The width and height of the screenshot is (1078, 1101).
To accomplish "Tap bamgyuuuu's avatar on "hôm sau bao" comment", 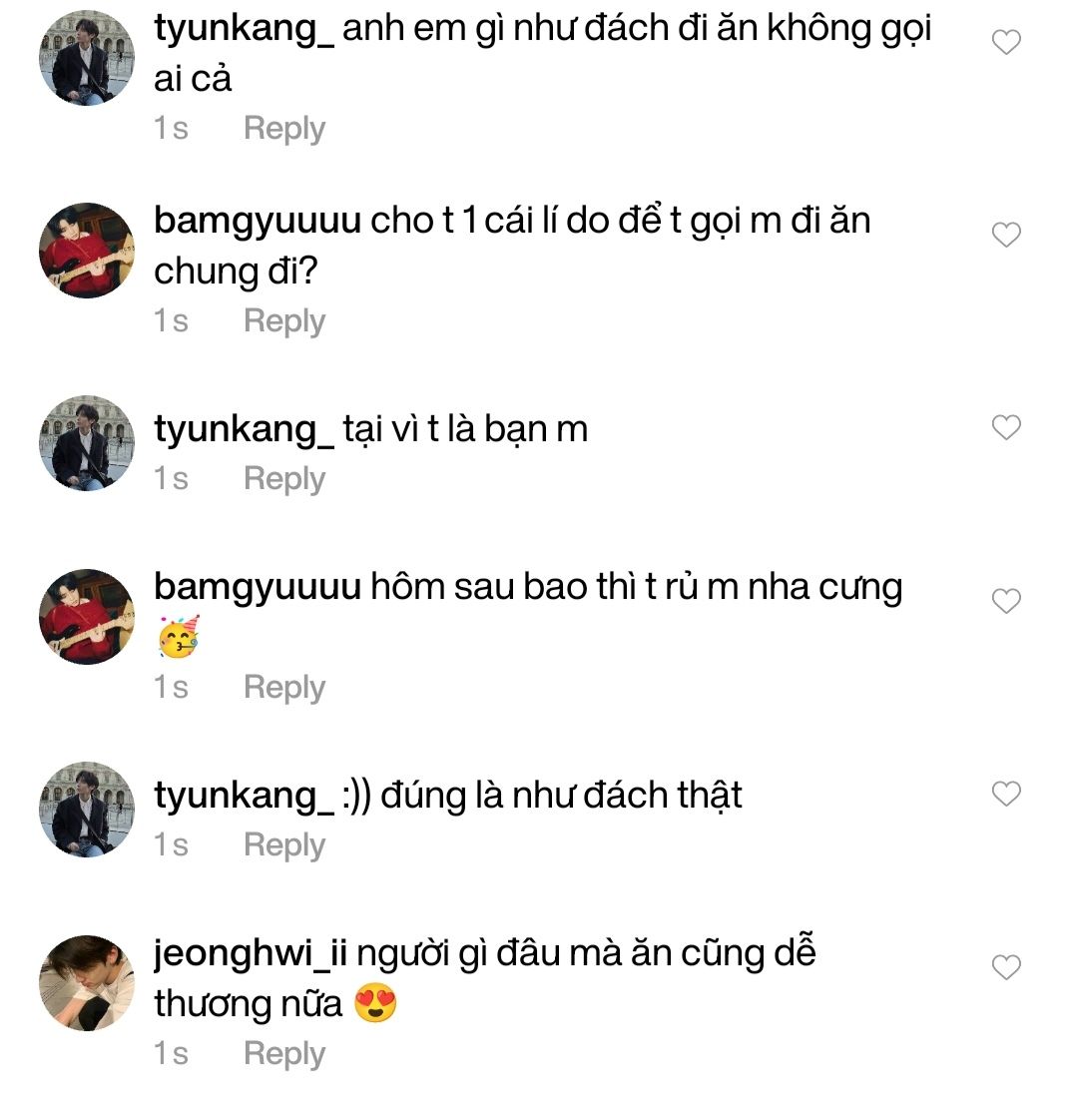I will (86, 617).
